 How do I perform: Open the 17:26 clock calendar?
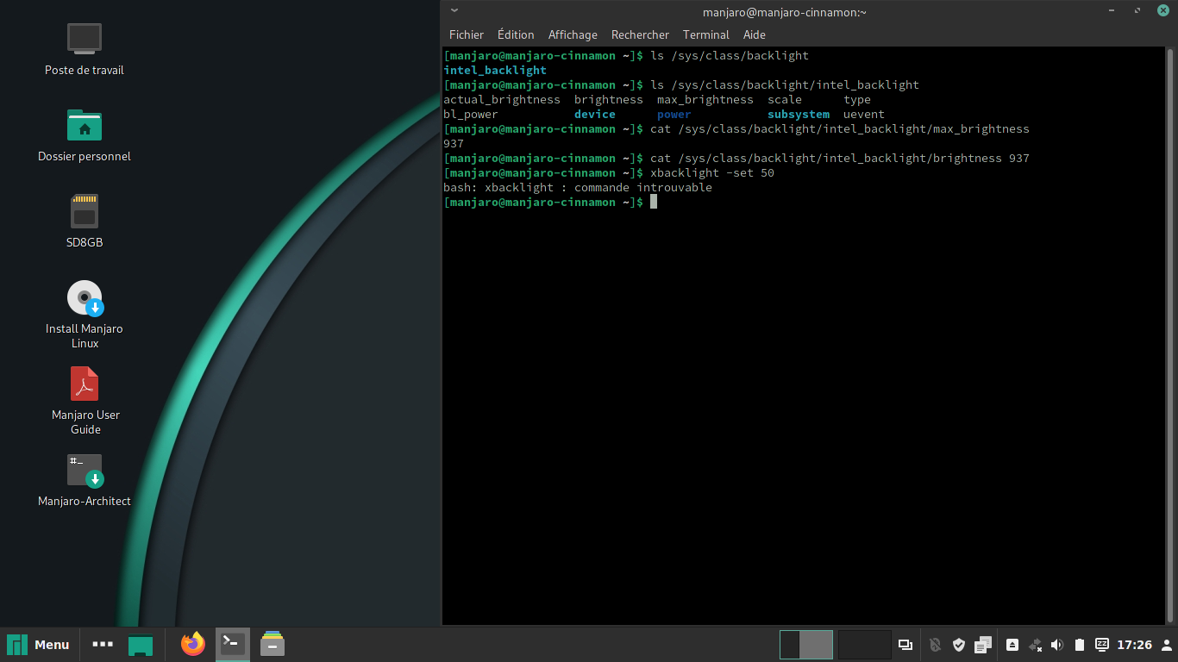tap(1134, 645)
